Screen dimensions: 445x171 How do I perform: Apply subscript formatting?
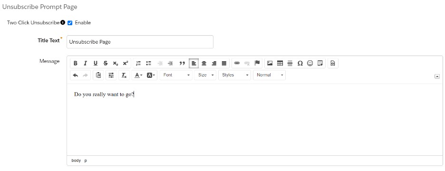point(115,63)
